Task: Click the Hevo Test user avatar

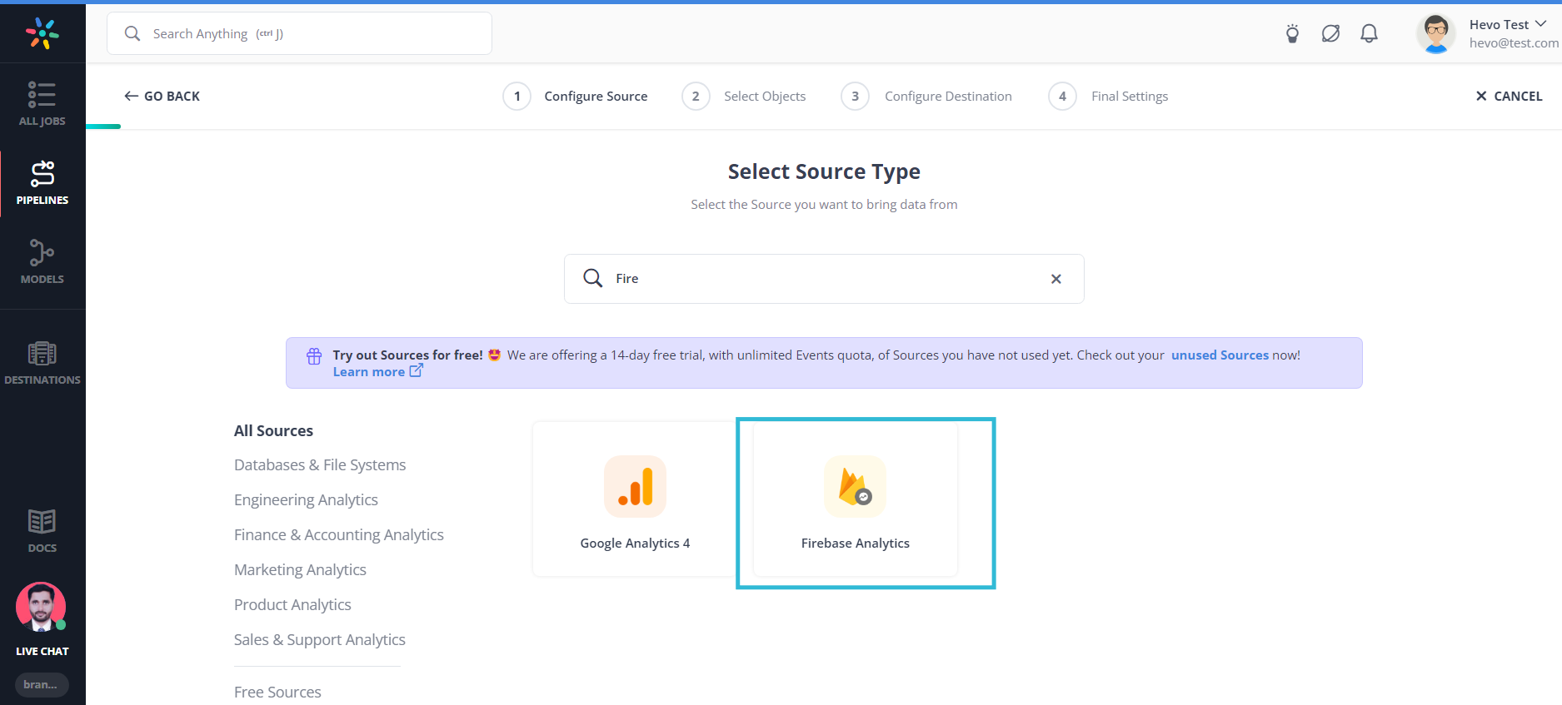Action: pos(1435,33)
